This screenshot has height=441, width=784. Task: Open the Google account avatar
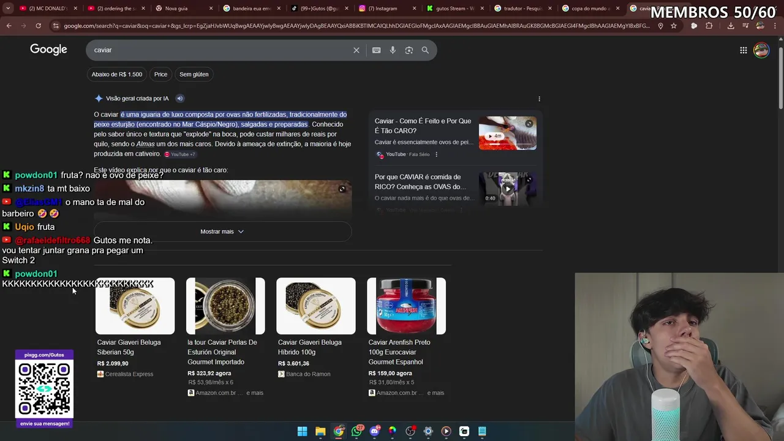[x=761, y=50]
